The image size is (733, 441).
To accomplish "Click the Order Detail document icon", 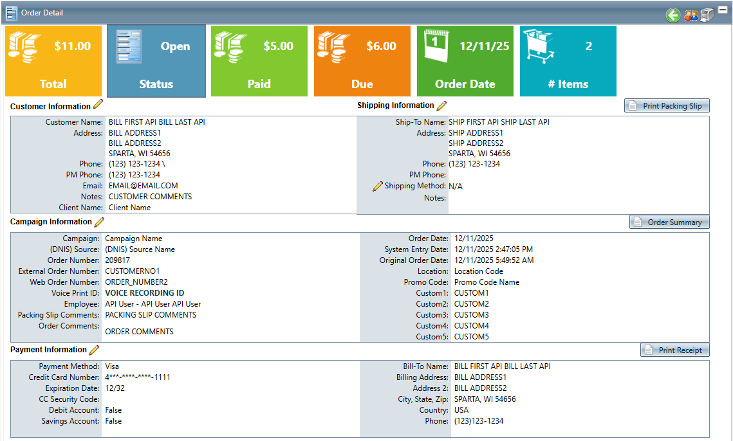I will click(12, 13).
